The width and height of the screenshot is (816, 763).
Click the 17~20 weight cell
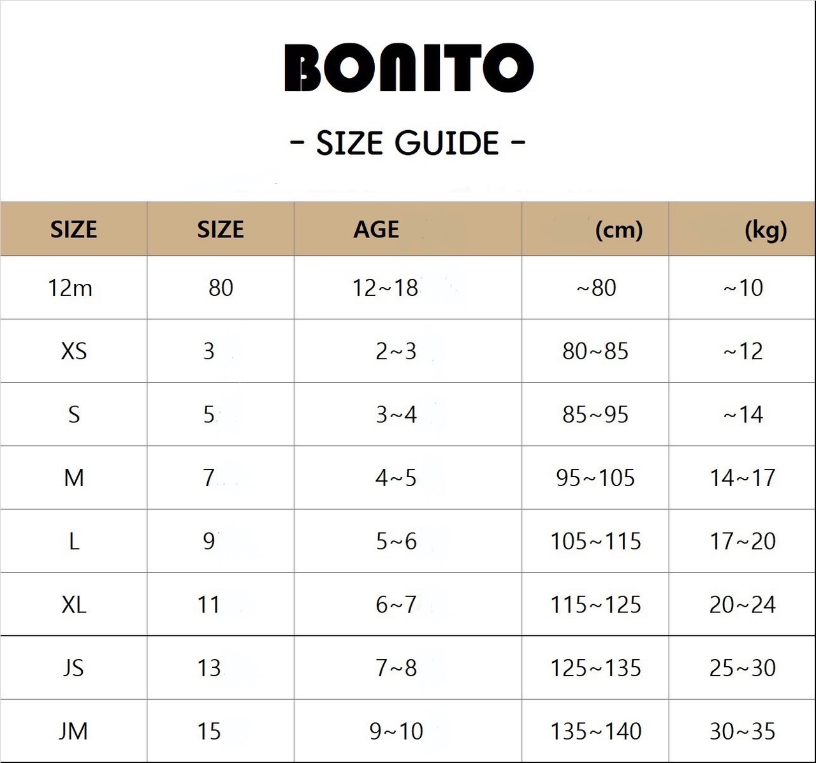743,541
